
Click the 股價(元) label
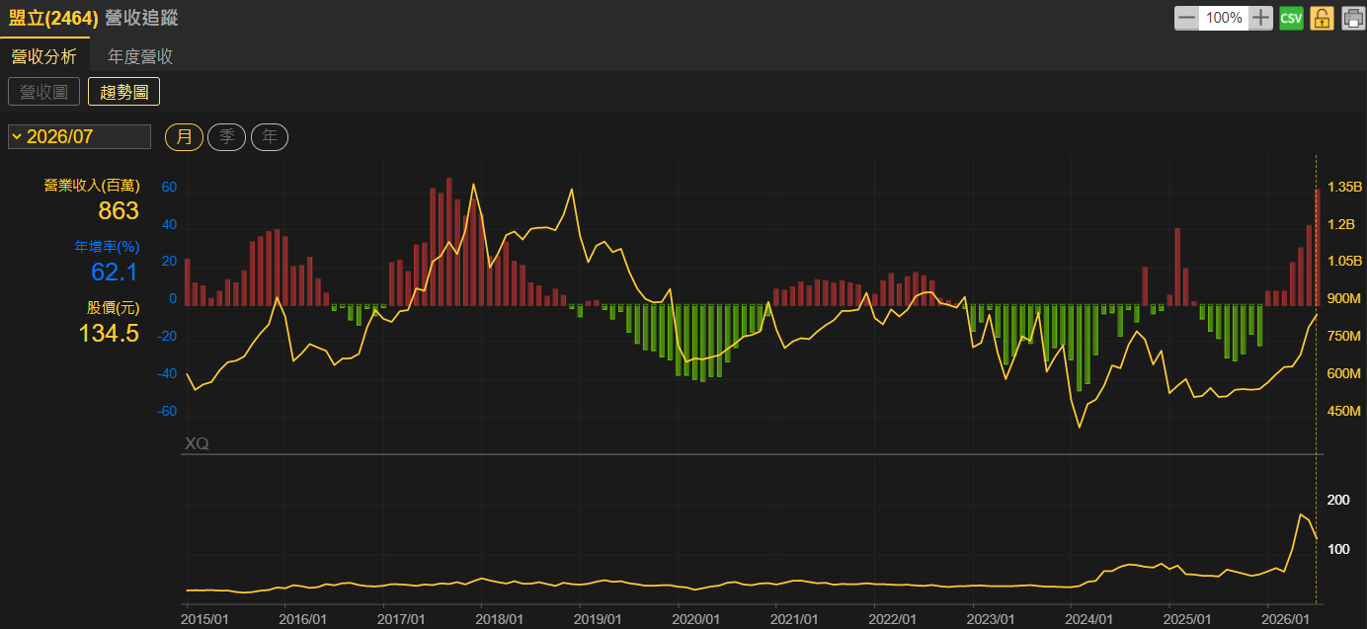tap(113, 308)
